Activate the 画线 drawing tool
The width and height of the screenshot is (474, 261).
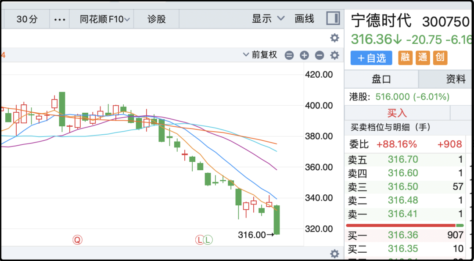click(x=305, y=19)
